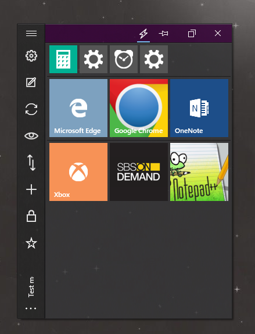
Task: Open the gear tile right of clock
Action: [154, 59]
